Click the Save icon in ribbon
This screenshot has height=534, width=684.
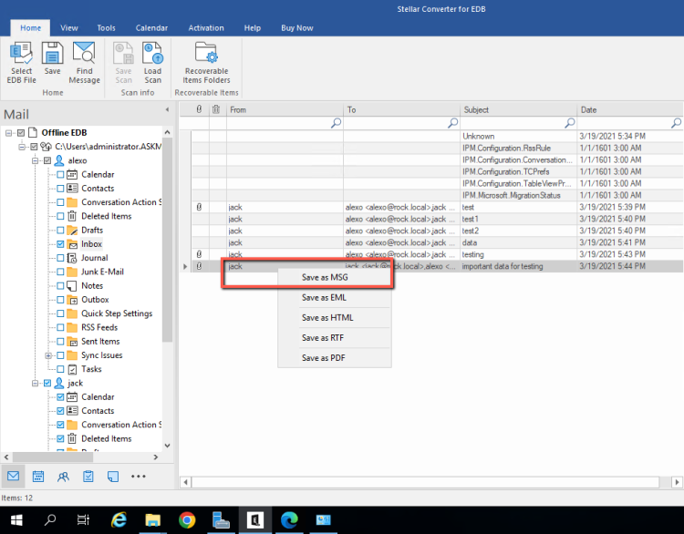(53, 60)
